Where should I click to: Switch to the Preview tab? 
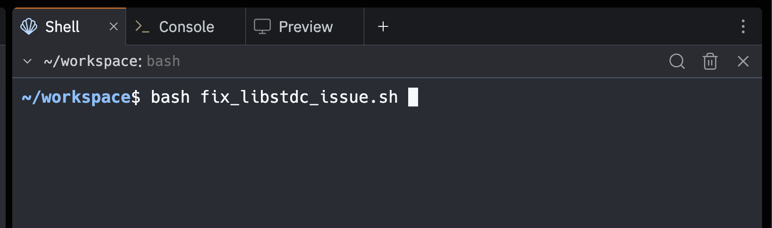[x=305, y=27]
